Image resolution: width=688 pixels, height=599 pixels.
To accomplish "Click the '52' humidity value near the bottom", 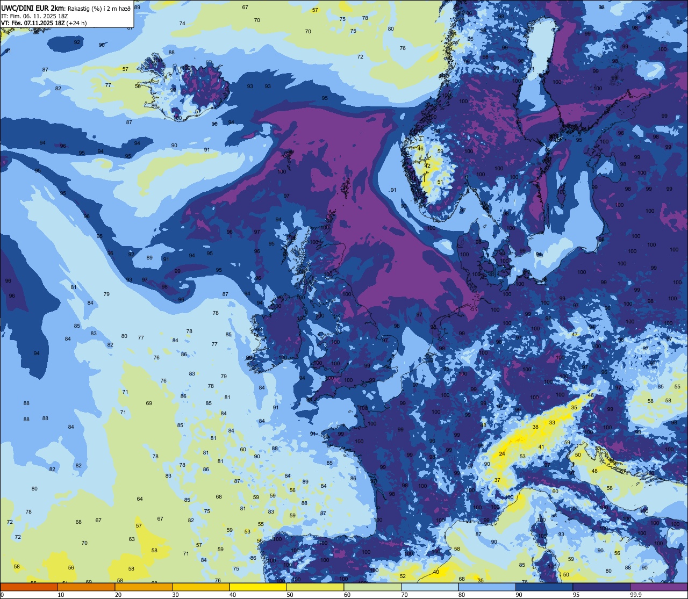I will click(x=403, y=576).
